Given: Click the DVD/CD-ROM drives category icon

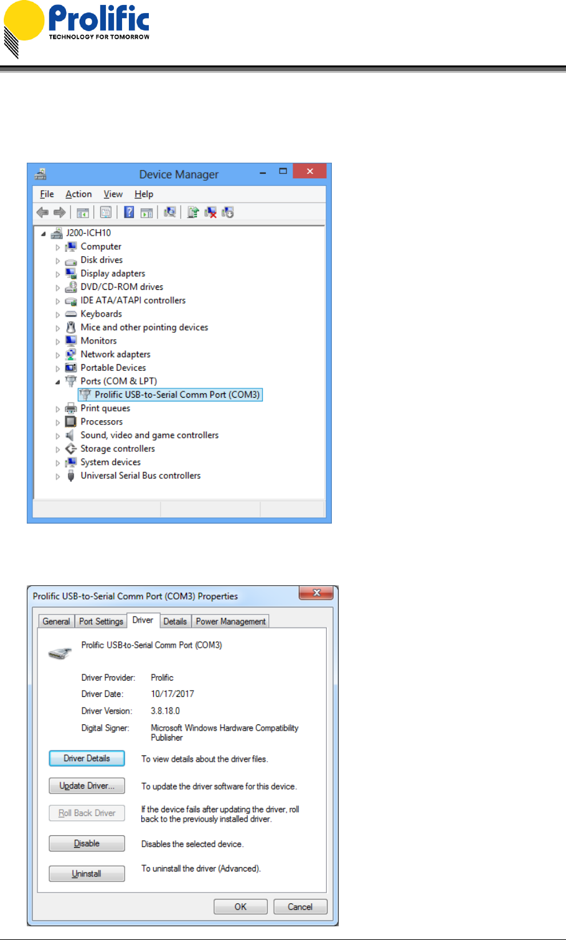Looking at the screenshot, I should [x=71, y=287].
